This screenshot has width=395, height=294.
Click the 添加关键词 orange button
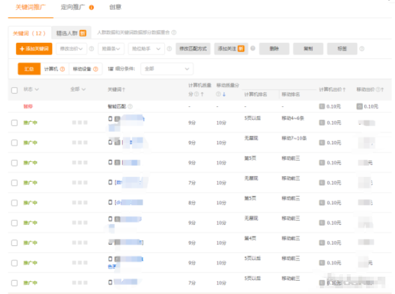coord(33,49)
